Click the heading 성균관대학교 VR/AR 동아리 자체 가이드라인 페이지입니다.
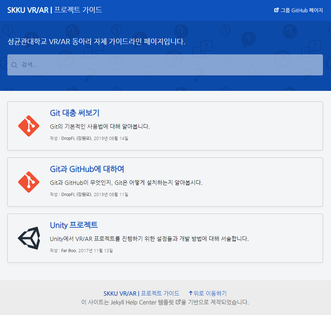The height and width of the screenshot is (315, 331). tap(96, 41)
